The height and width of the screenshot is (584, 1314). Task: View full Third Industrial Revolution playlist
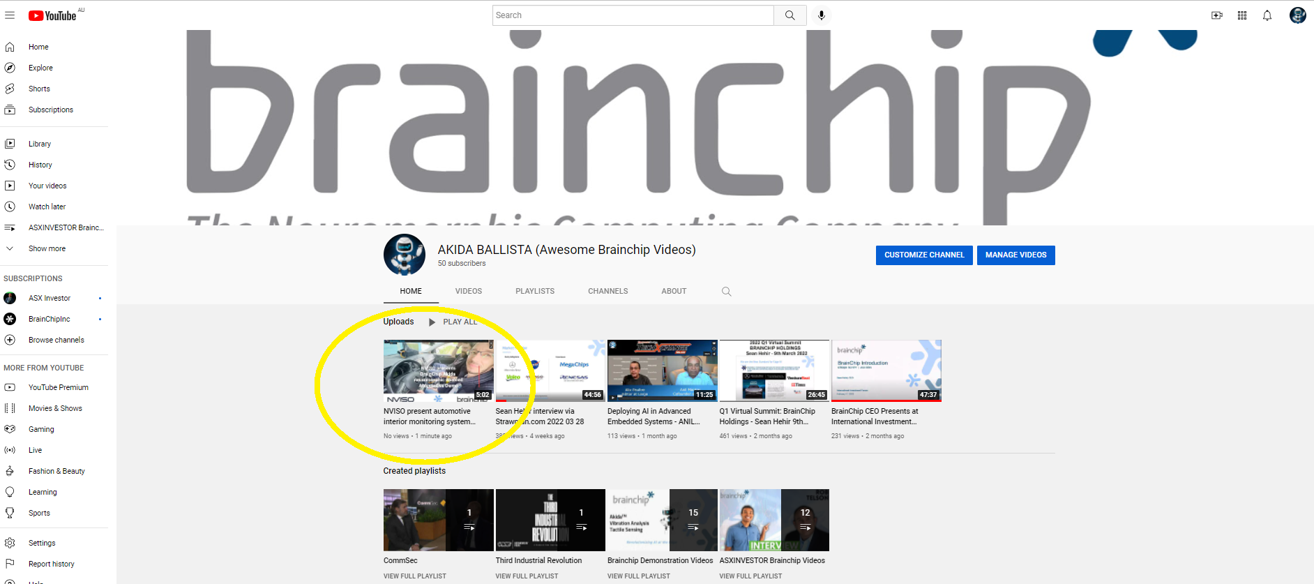527,576
